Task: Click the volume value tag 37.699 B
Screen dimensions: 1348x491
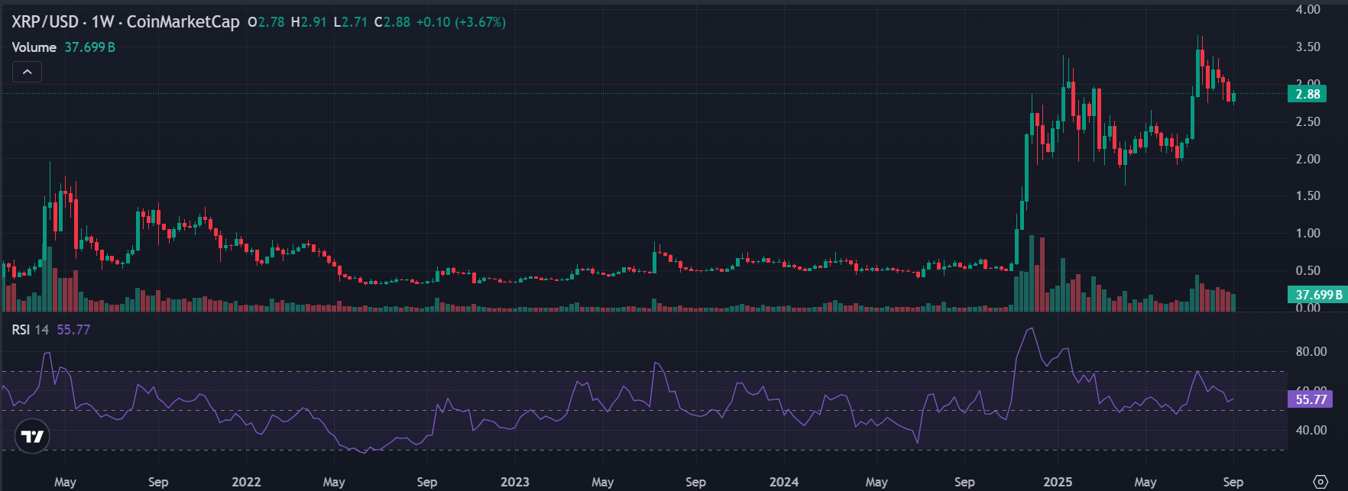Action: tap(1317, 295)
